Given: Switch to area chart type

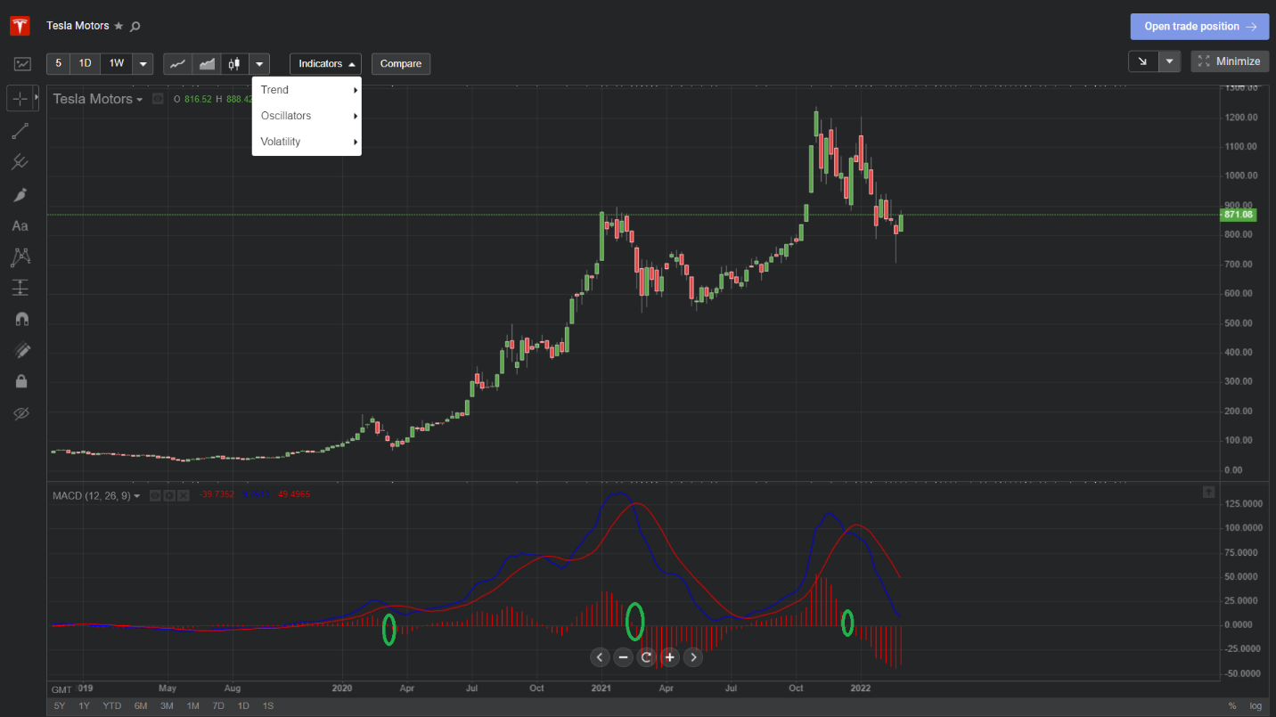Looking at the screenshot, I should click(x=207, y=64).
